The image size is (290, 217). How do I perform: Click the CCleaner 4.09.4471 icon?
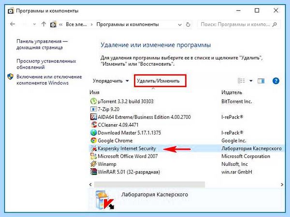93,125
